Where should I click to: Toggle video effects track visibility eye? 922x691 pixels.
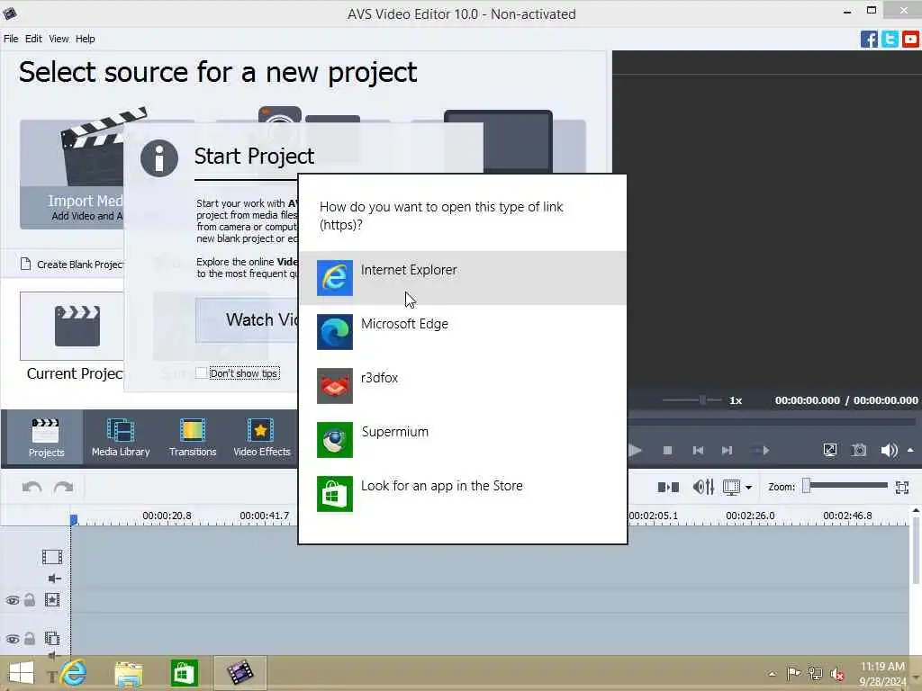(x=13, y=600)
